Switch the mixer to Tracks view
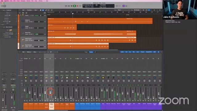 pos(91,52)
